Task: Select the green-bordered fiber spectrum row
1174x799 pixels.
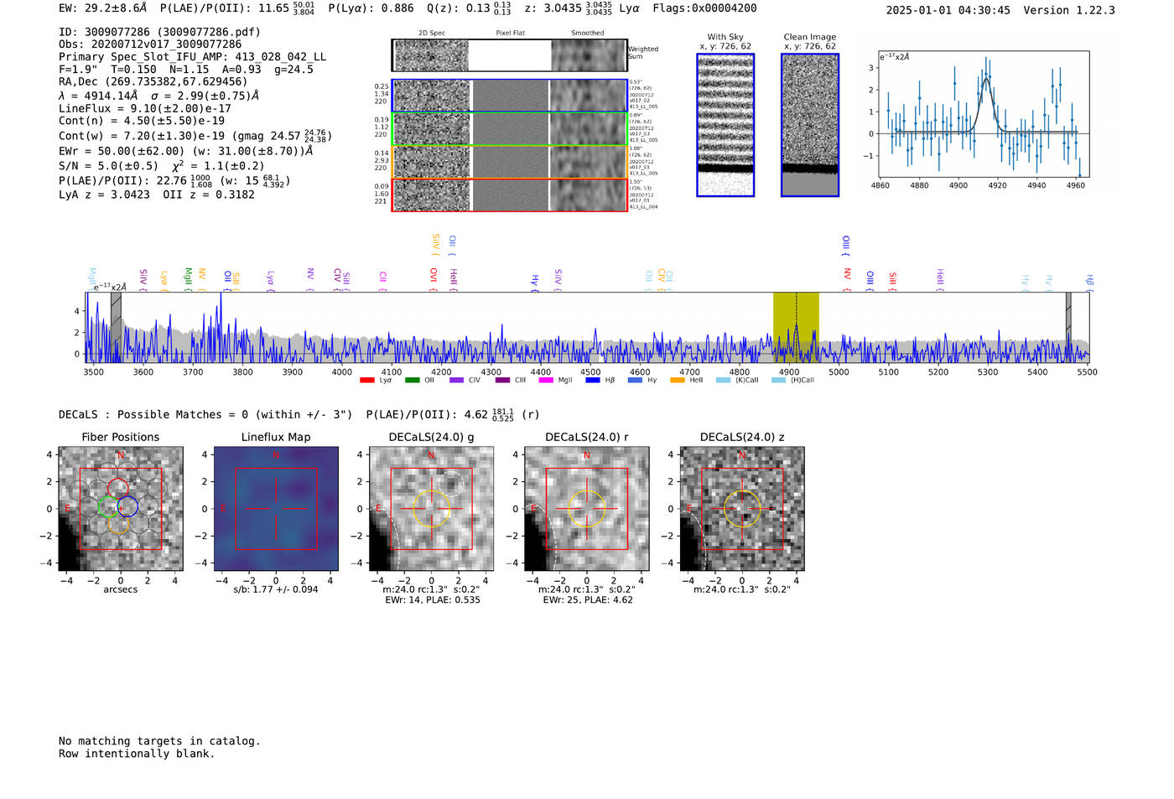Action: [510, 129]
